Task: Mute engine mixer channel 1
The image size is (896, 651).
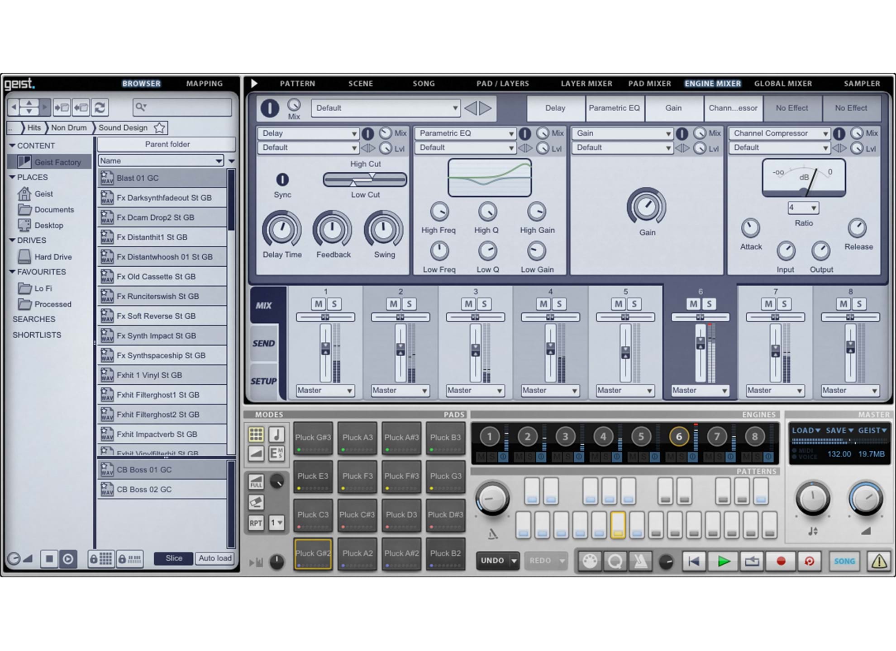Action: pyautogui.click(x=319, y=304)
